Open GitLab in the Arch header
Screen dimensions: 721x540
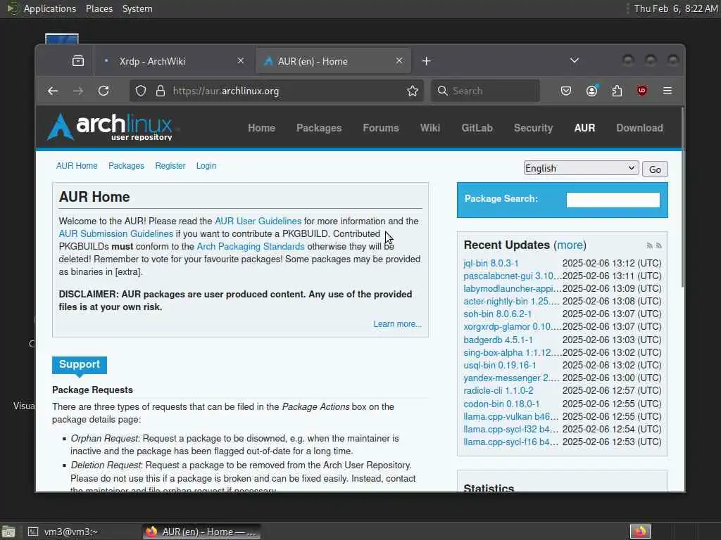point(477,128)
